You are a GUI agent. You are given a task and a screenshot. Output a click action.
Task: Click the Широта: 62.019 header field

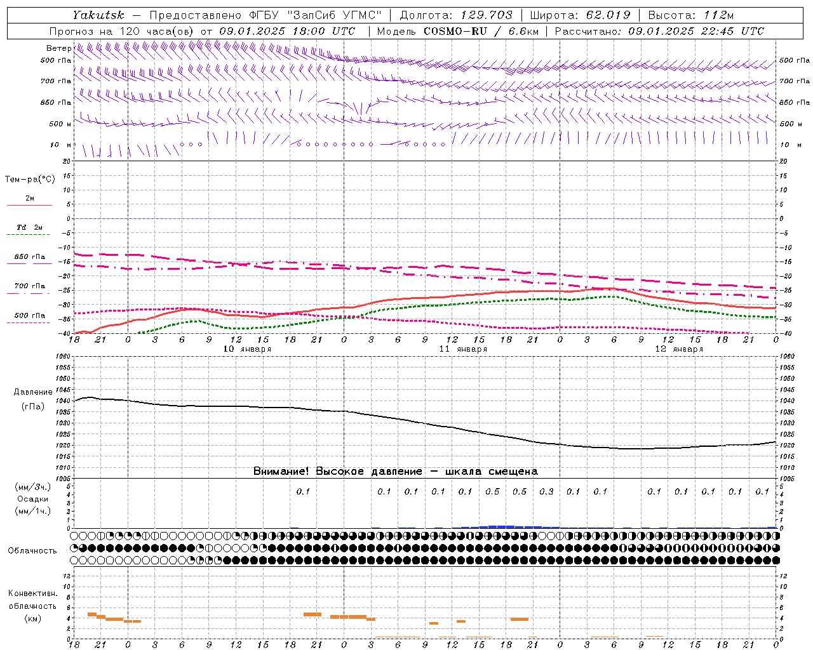pos(580,15)
